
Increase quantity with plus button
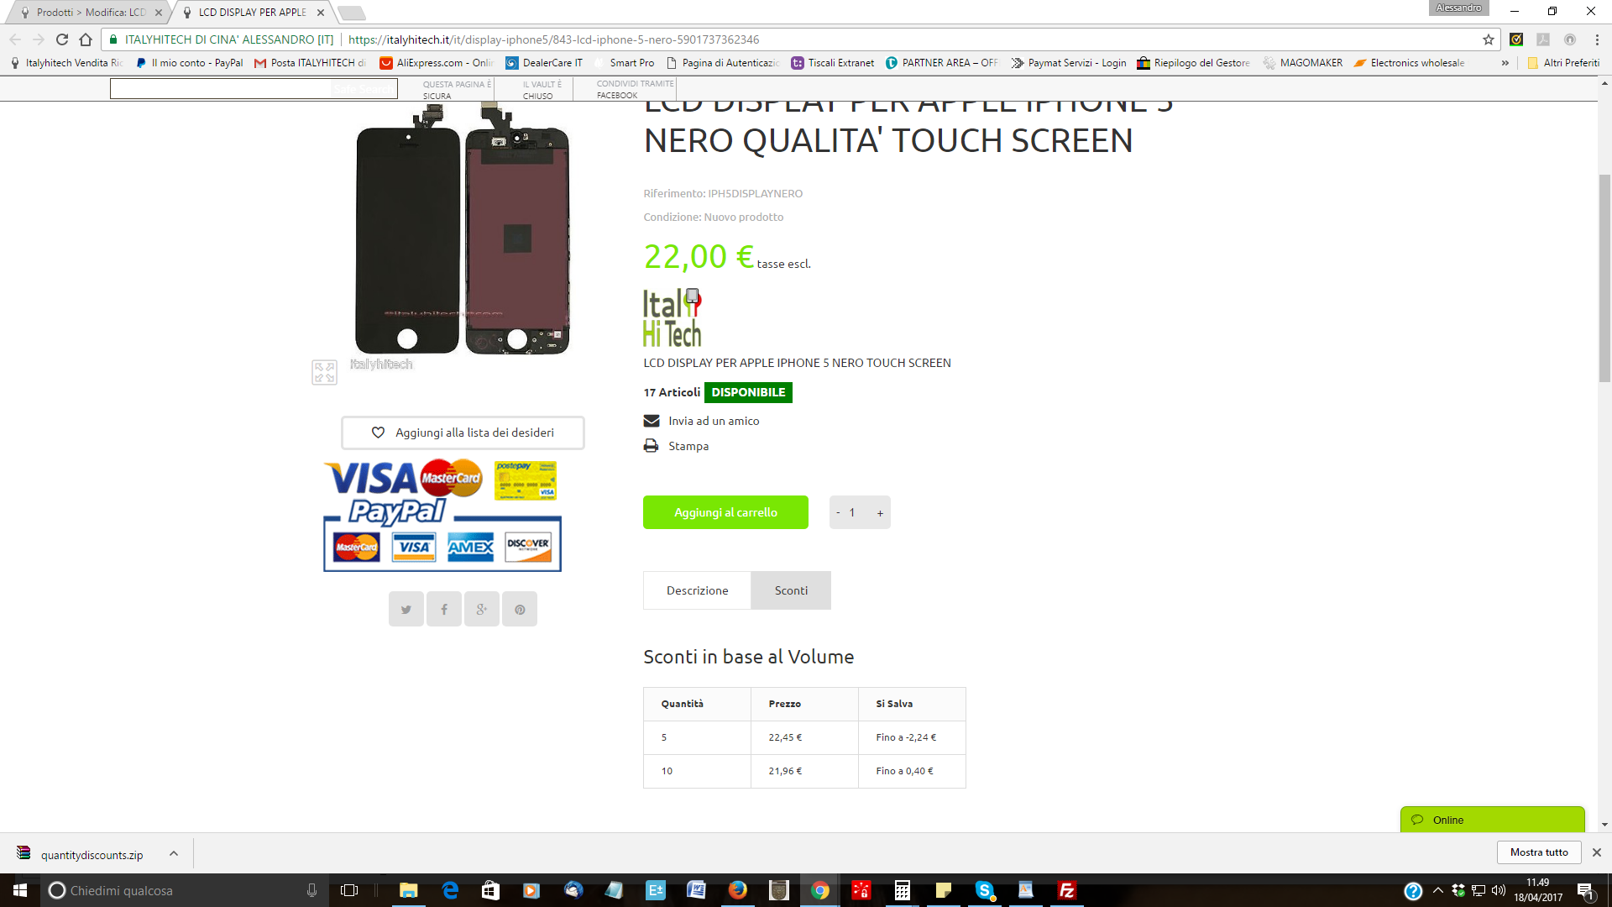880,512
